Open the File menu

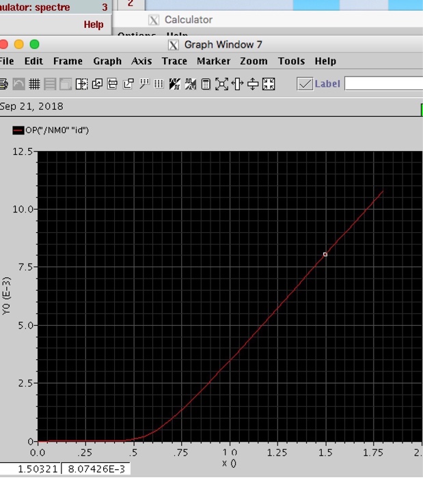(x=6, y=61)
